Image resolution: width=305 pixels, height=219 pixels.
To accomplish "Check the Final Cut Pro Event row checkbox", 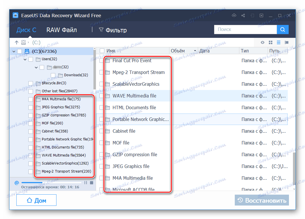I will (x=101, y=61).
